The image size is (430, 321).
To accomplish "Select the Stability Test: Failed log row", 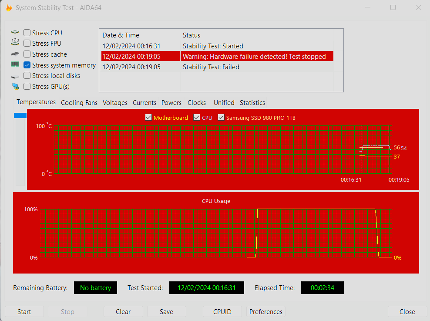I will click(x=218, y=67).
